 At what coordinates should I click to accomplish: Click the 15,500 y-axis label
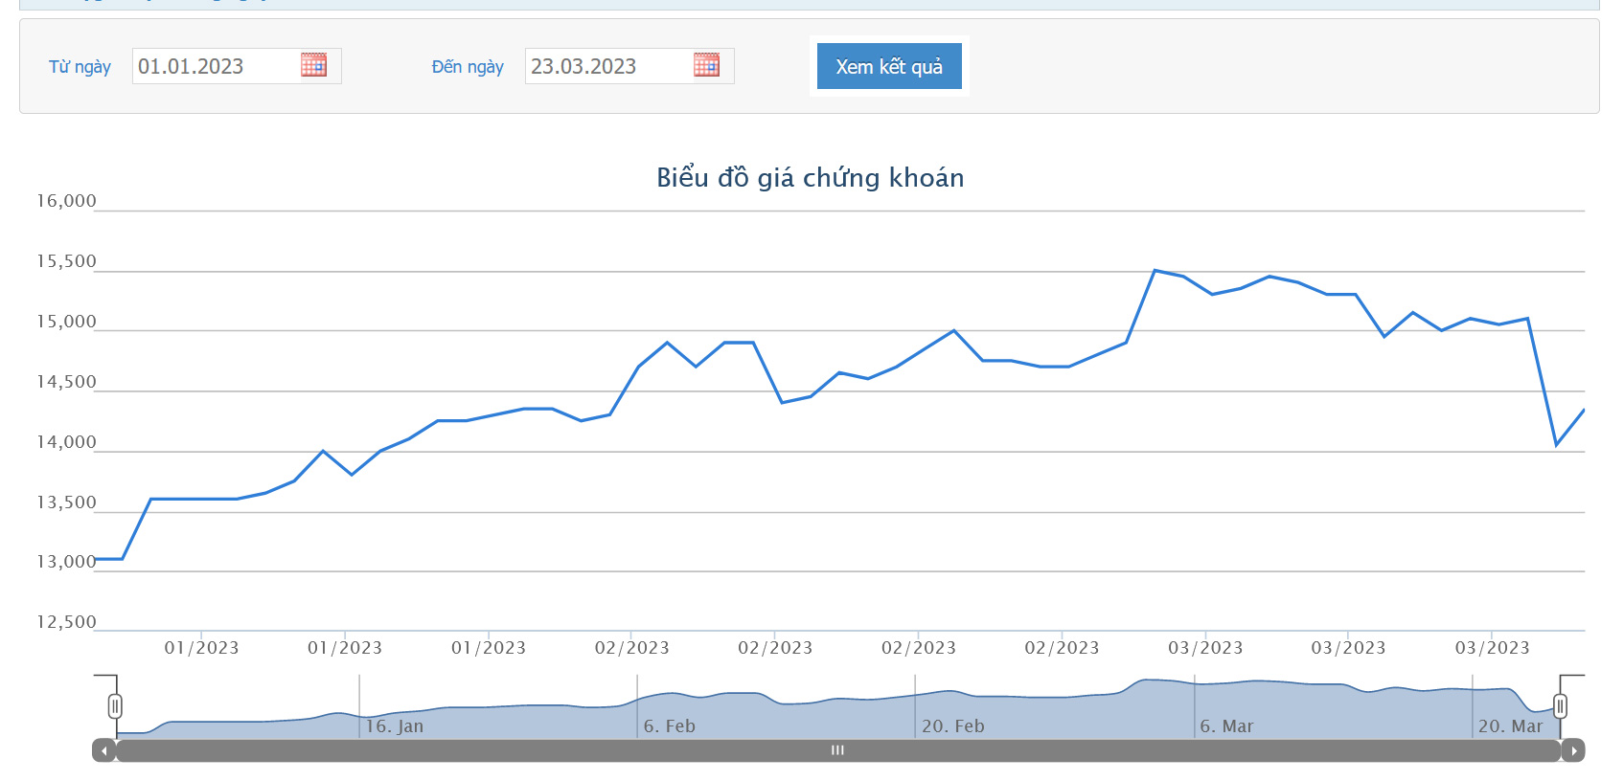[x=66, y=261]
